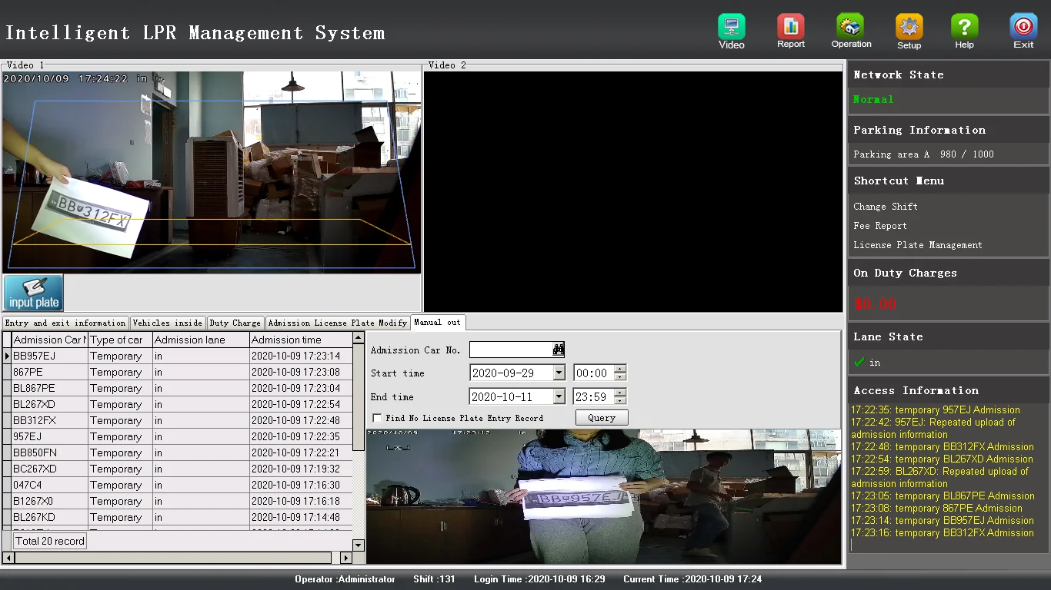Click the table's horizontal scrollbar
The height and width of the screenshot is (590, 1051).
click(x=173, y=558)
